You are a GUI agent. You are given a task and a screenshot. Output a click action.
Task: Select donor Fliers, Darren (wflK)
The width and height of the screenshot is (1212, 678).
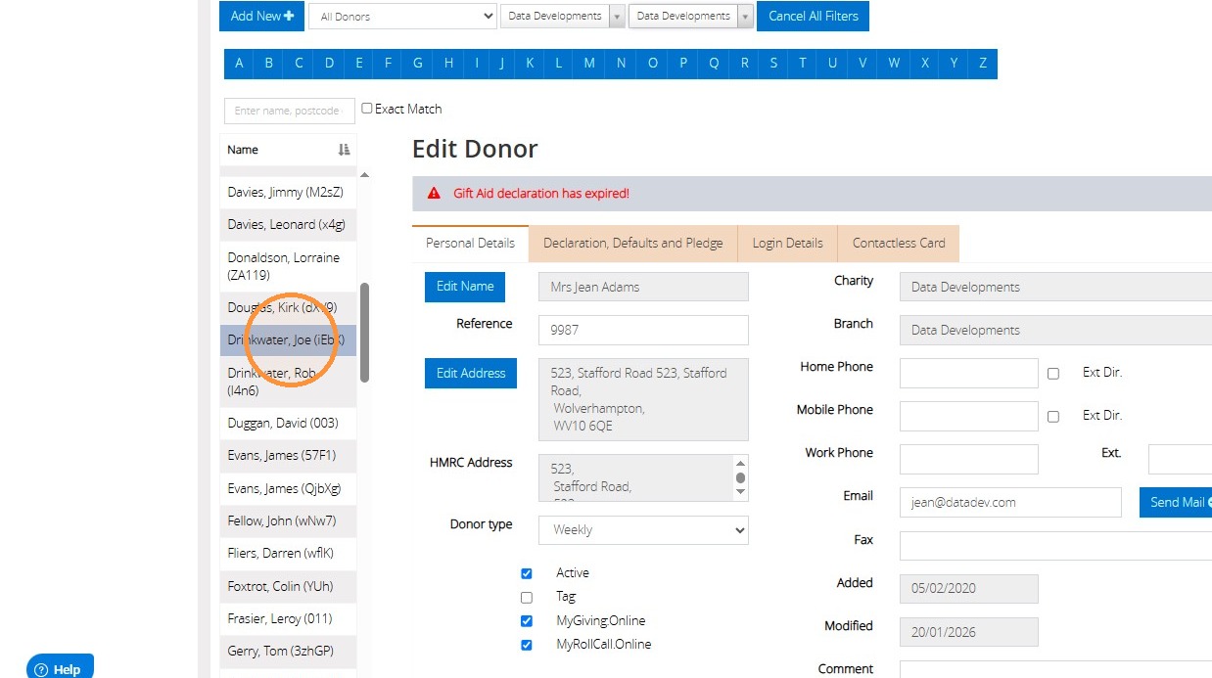[x=288, y=554]
